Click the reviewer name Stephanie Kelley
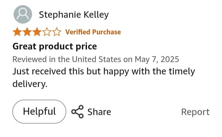 pos(74,15)
